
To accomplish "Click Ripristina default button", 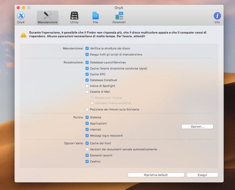I will click(x=156, y=175).
